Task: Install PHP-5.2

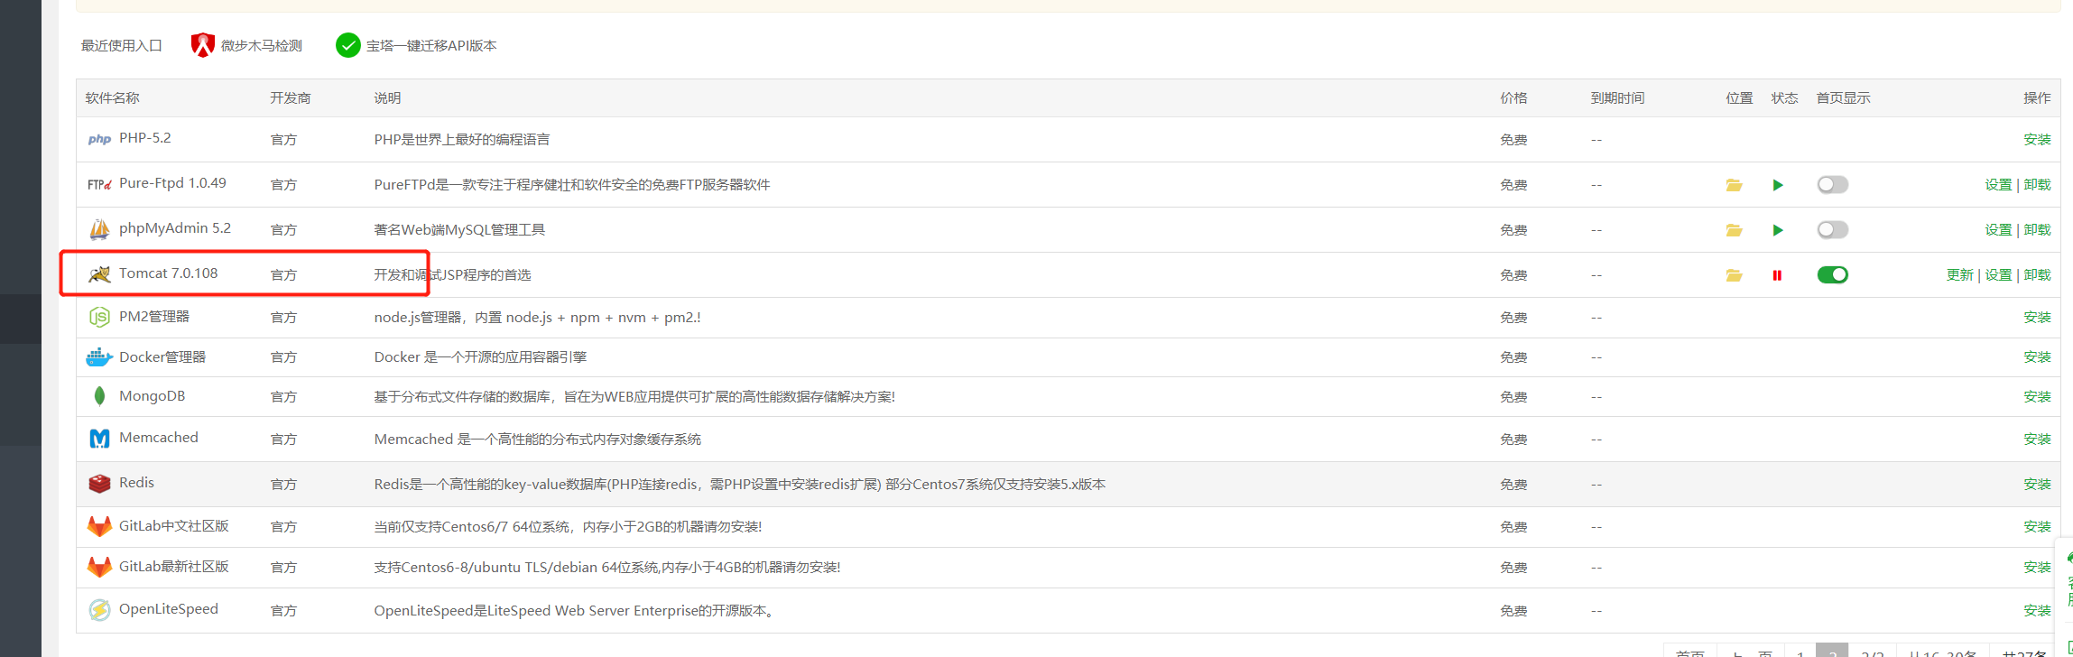Action: coord(2037,139)
